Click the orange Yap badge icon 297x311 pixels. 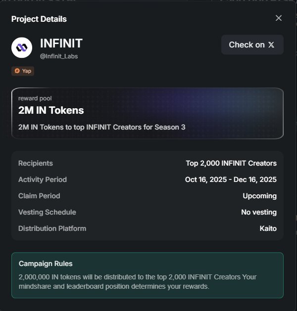17,71
